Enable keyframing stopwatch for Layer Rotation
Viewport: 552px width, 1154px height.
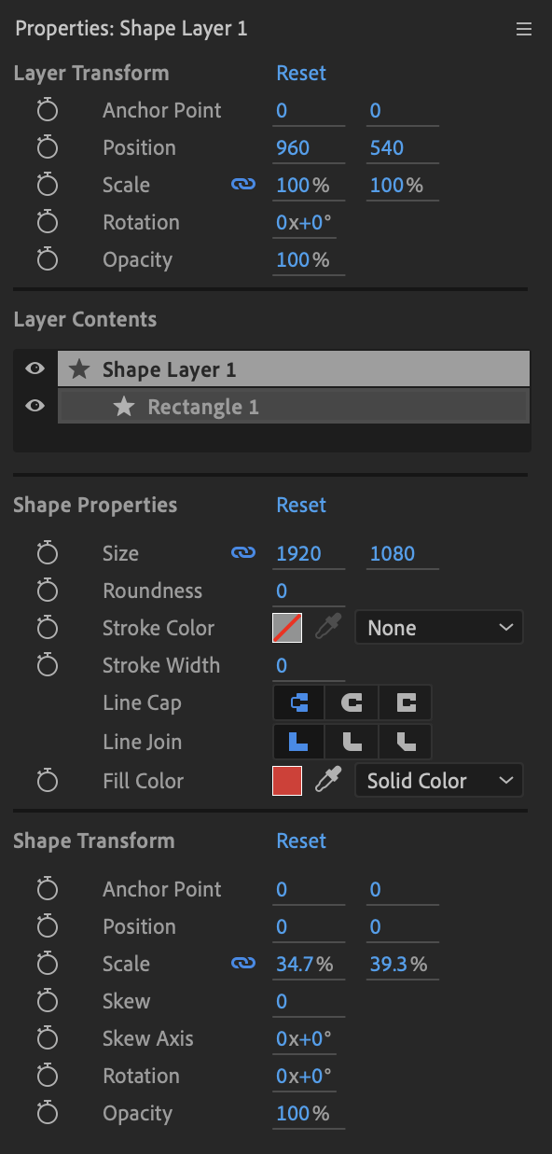point(48,222)
